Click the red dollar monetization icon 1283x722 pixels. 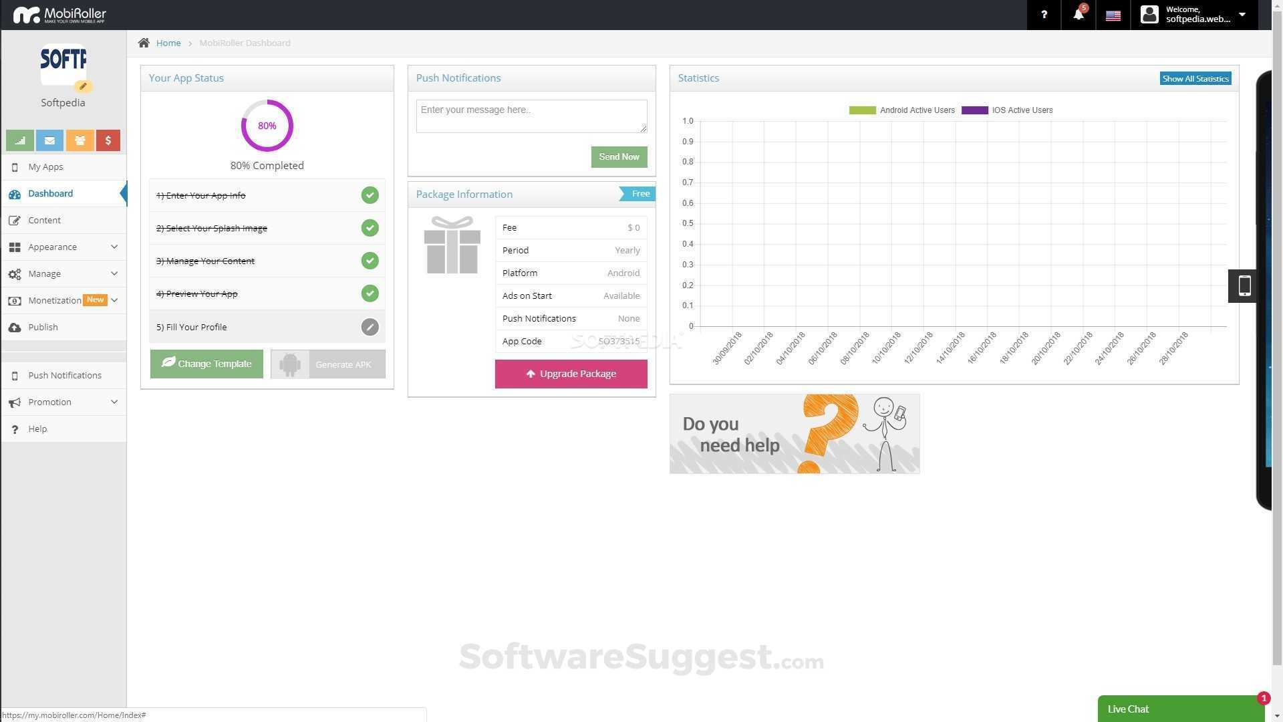108,140
